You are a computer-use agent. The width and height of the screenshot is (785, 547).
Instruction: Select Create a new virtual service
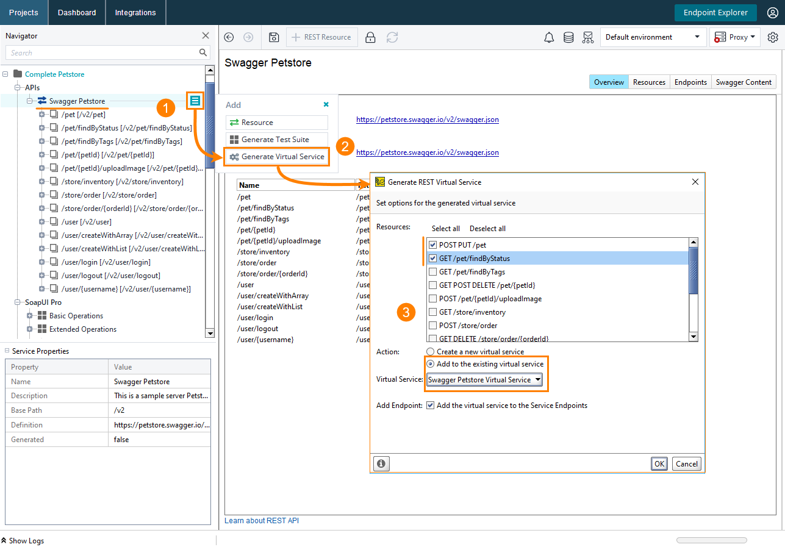[431, 351]
